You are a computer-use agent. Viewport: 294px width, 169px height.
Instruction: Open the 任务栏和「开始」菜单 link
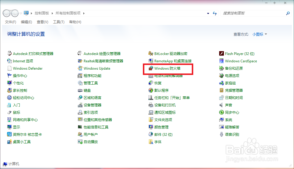[x=172, y=98]
